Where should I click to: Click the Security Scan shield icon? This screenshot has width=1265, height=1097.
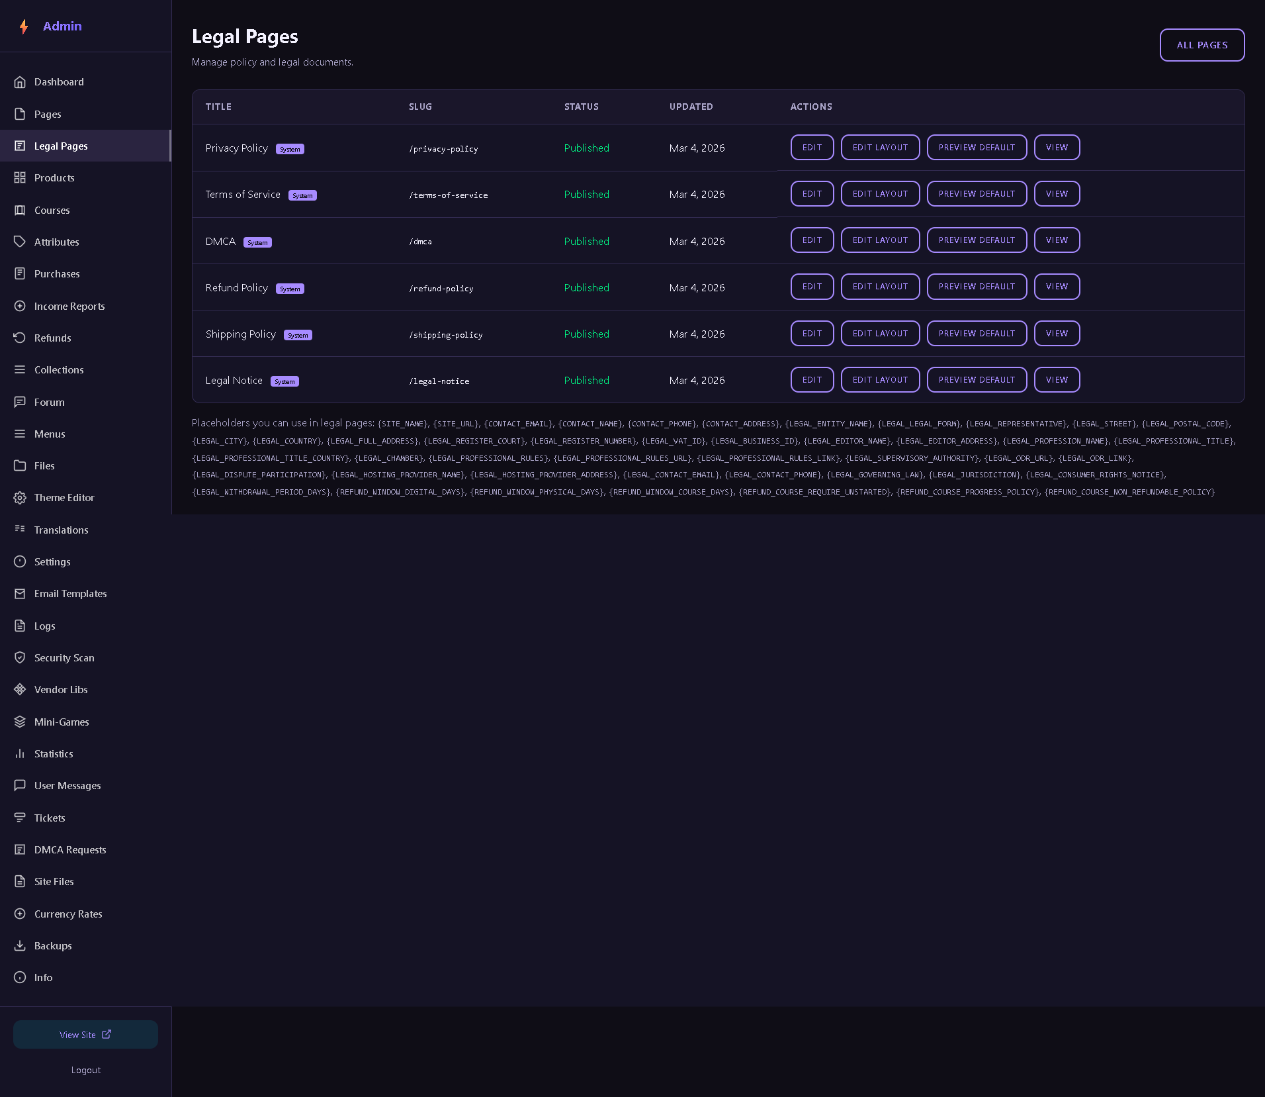click(x=20, y=657)
